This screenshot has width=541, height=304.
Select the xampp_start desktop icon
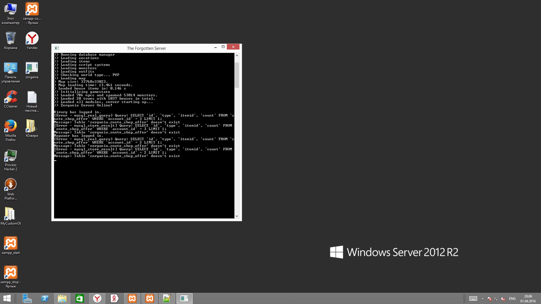pos(10,246)
